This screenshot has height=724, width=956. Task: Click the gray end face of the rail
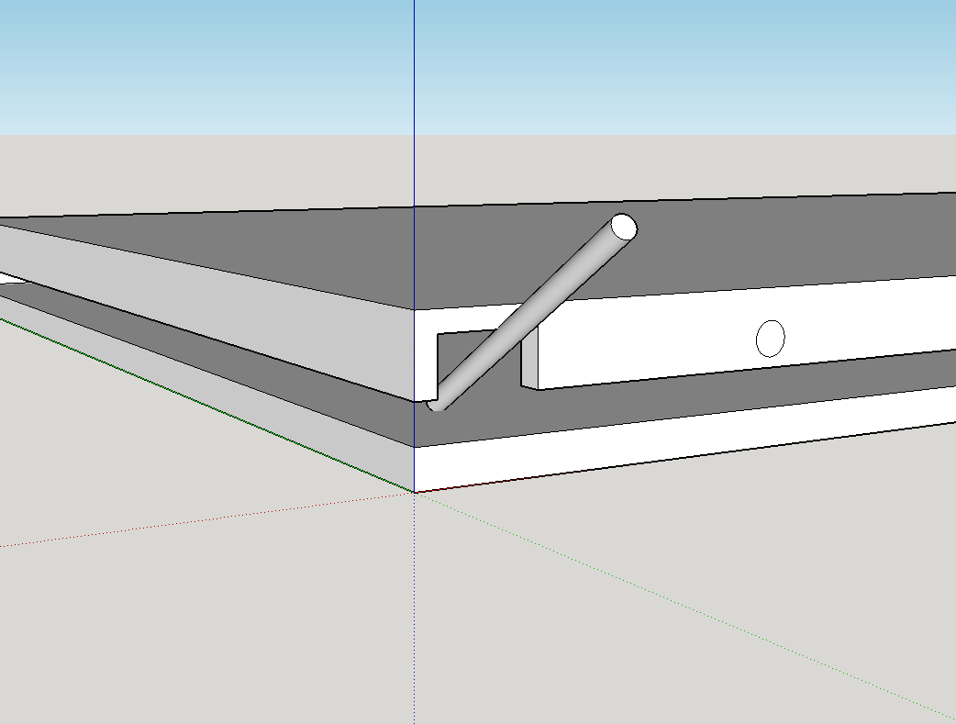click(529, 363)
